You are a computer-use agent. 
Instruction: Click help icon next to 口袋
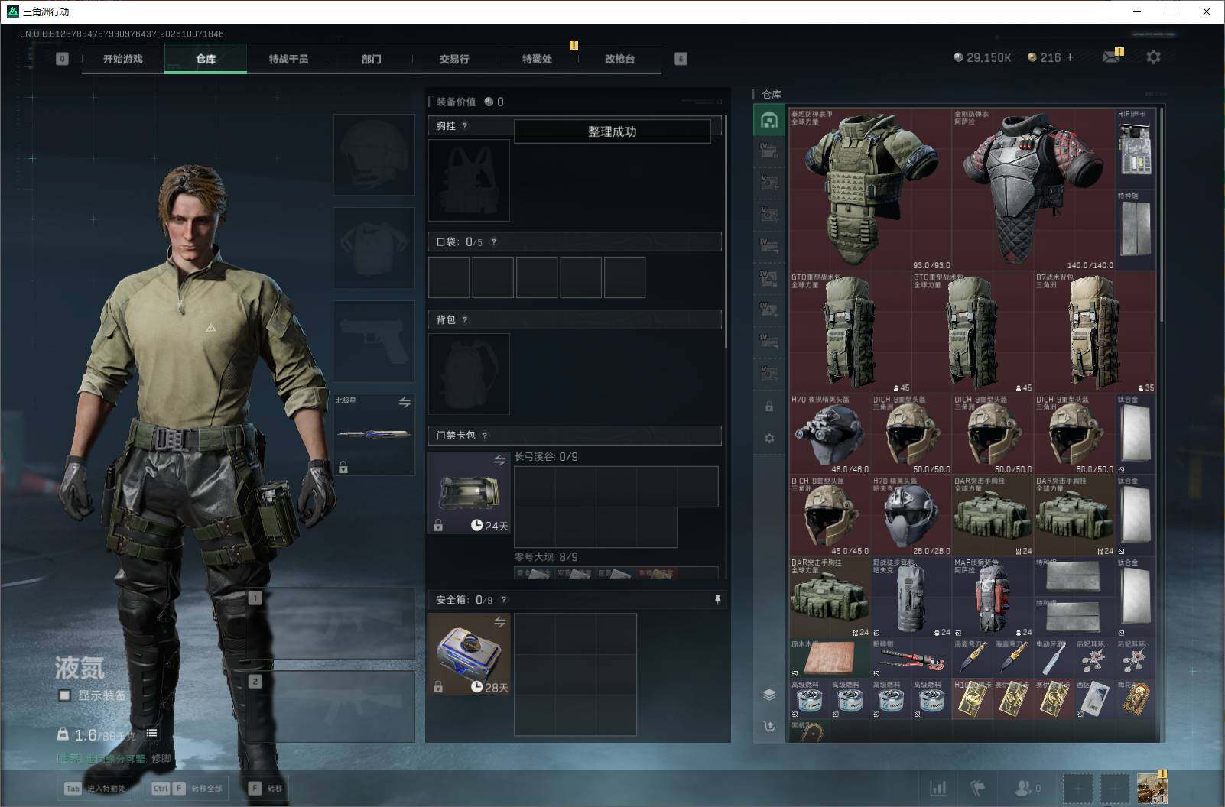click(493, 242)
